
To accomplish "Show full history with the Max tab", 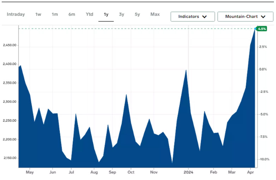I will 155,14.
